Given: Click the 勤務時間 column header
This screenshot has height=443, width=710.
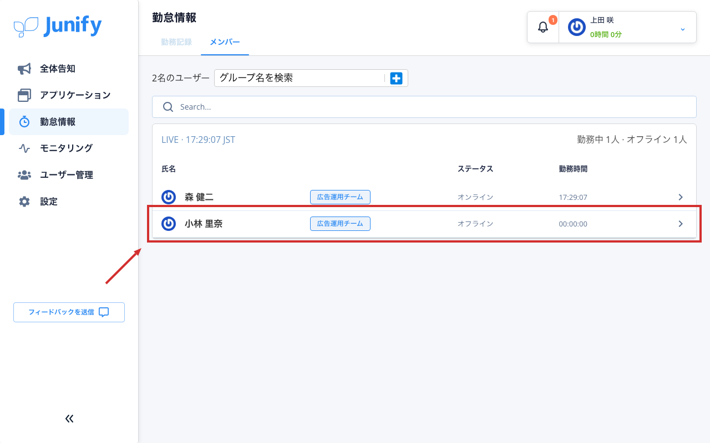Looking at the screenshot, I should pyautogui.click(x=573, y=169).
